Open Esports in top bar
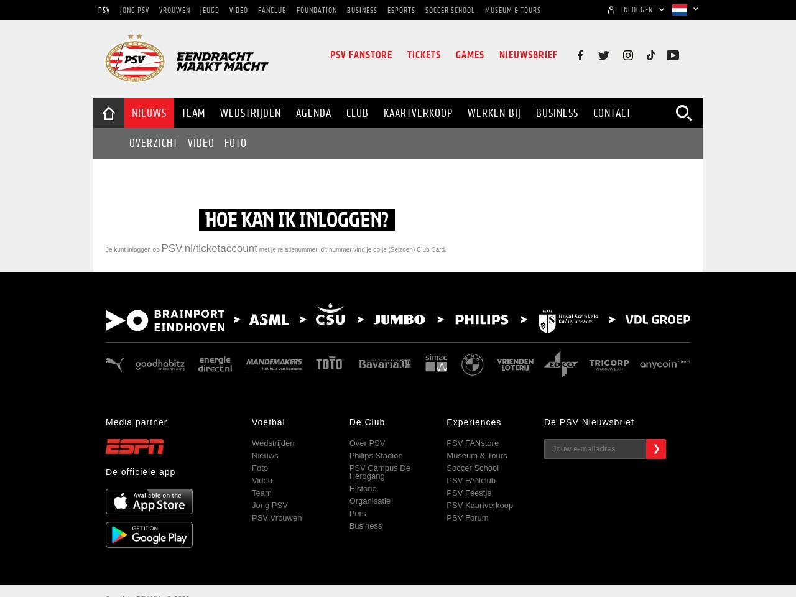This screenshot has height=597, width=796. tap(401, 11)
